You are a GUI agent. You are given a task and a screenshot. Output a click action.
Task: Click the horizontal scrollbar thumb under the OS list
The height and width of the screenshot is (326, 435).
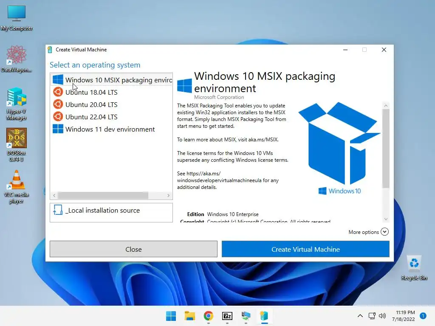pos(103,195)
